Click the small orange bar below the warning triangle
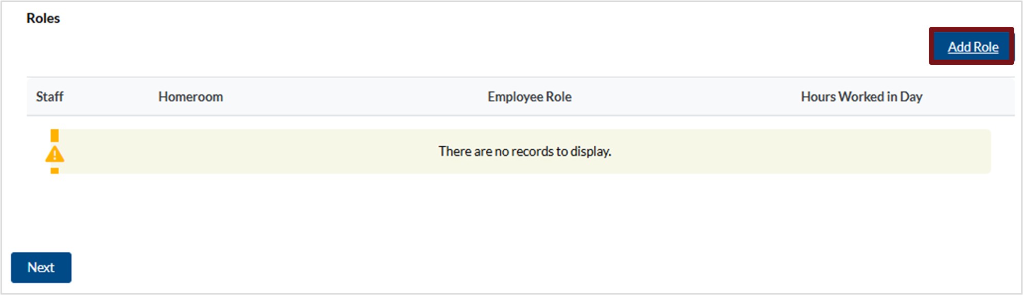Screen dimensions: 1023x295 pos(55,170)
